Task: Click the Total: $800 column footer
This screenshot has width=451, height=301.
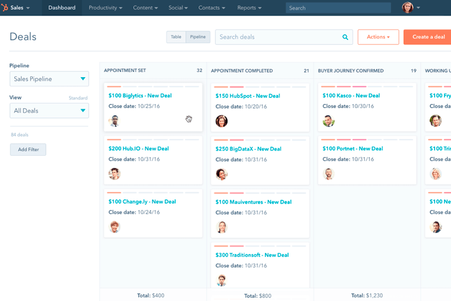Action: (257, 296)
